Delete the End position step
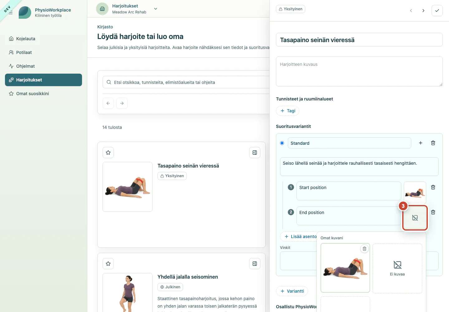Viewport: 449px width, 312px height. pos(433,212)
